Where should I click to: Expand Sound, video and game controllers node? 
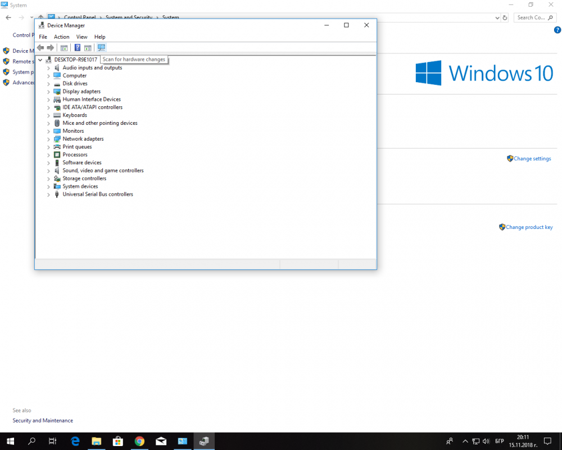pos(48,170)
